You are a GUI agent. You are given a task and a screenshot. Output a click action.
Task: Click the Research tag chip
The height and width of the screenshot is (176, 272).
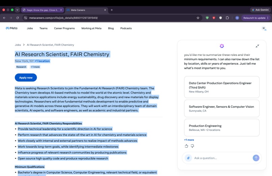click(21, 67)
